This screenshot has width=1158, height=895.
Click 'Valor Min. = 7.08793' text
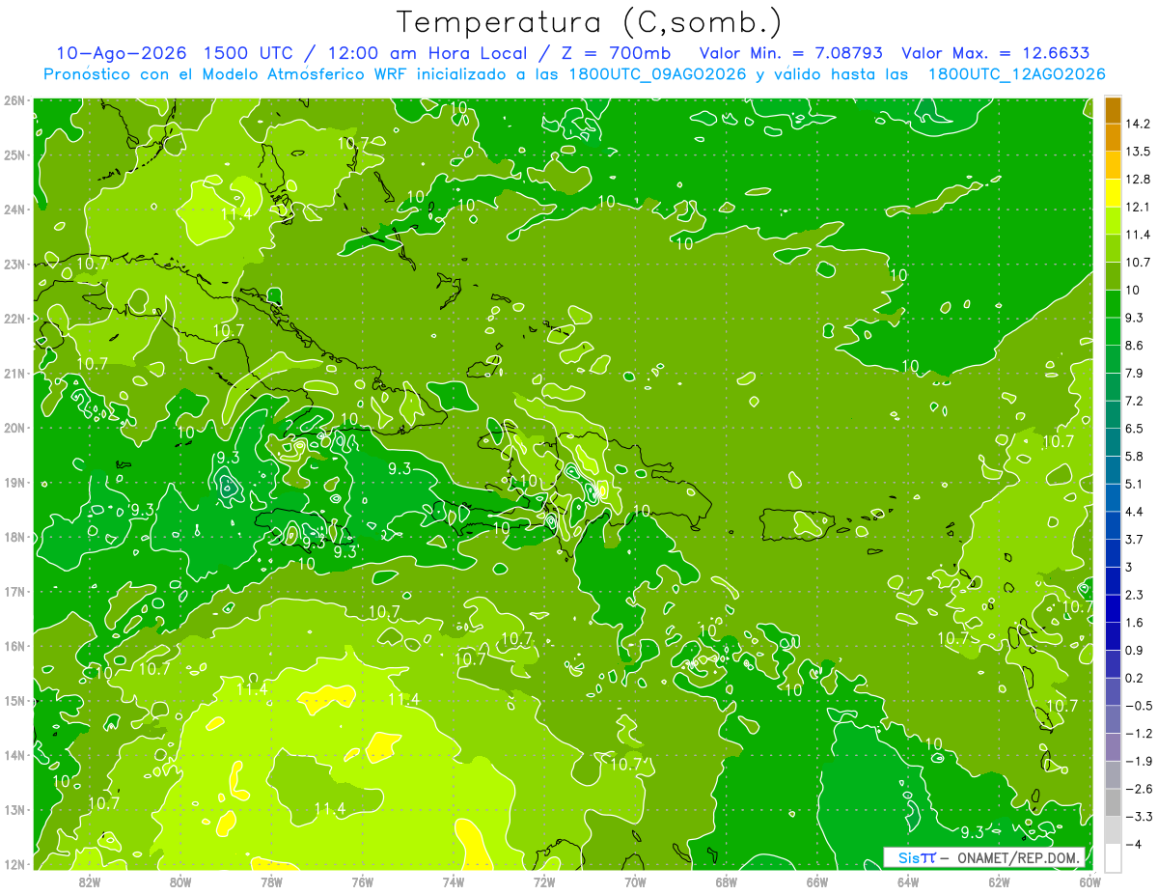(x=790, y=53)
